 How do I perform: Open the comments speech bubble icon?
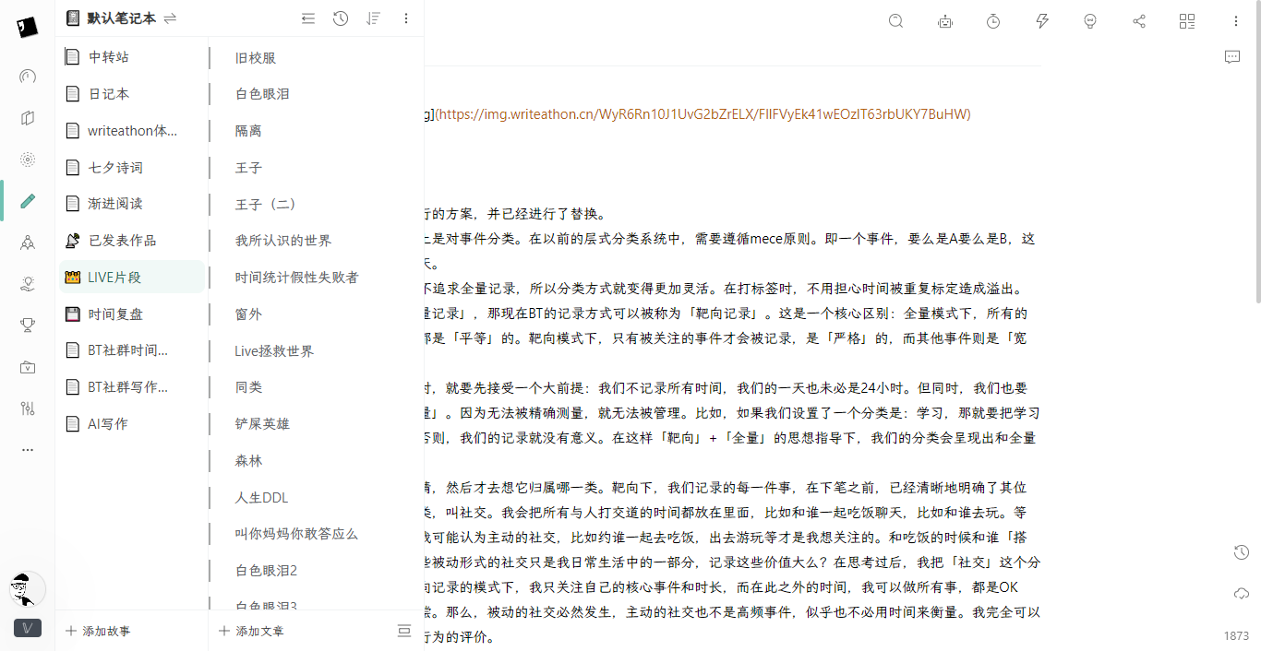[x=1232, y=57]
